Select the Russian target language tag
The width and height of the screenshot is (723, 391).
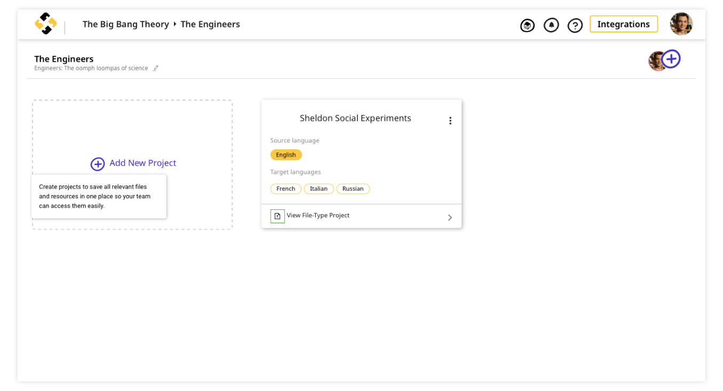353,189
